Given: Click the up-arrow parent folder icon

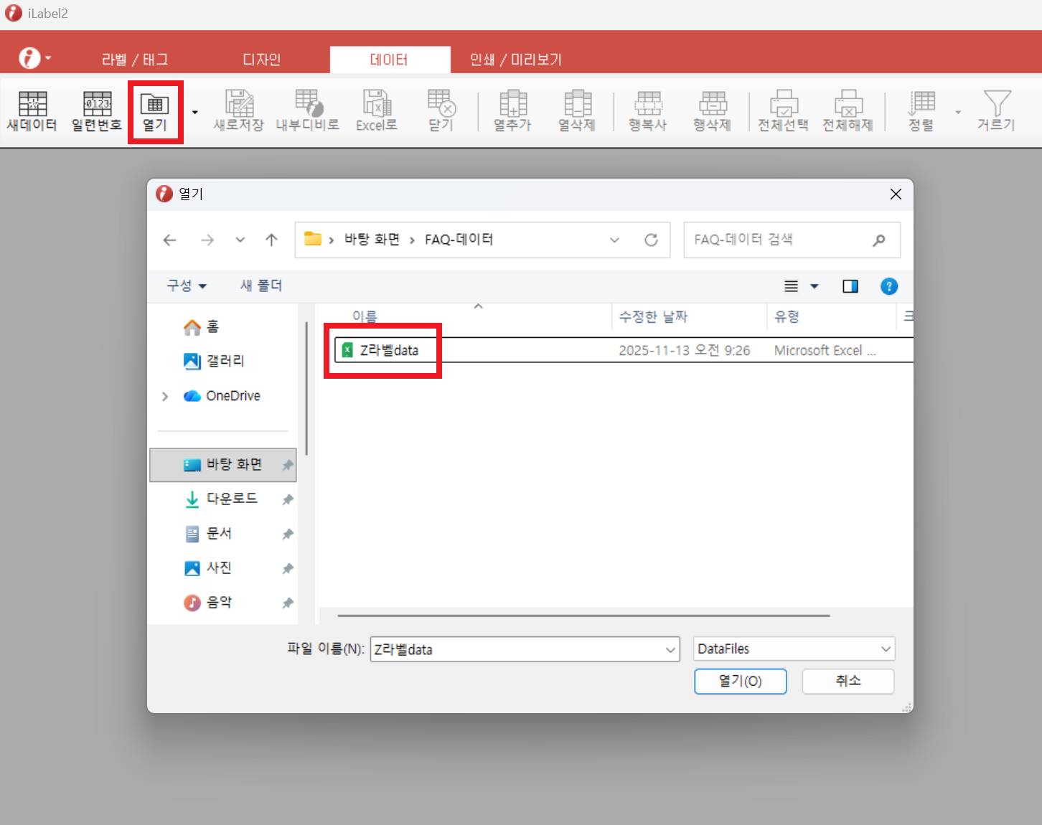Looking at the screenshot, I should (x=271, y=240).
